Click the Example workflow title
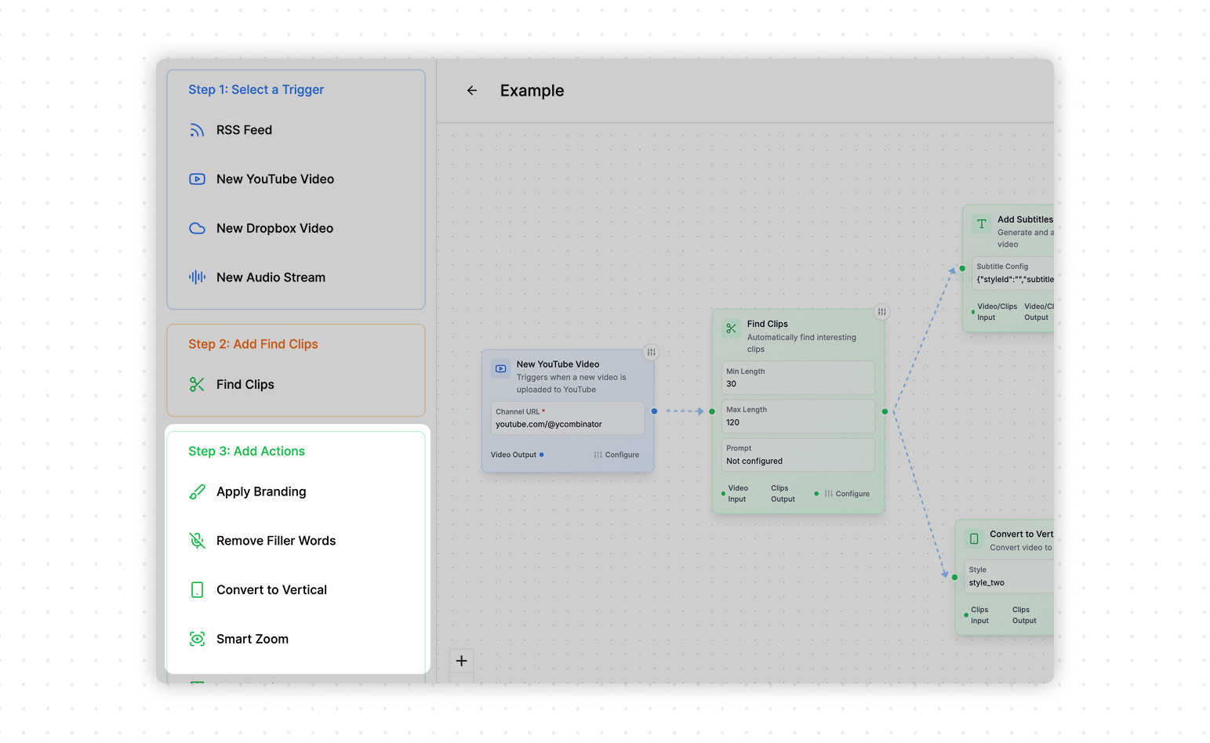1210x743 pixels. coord(532,91)
